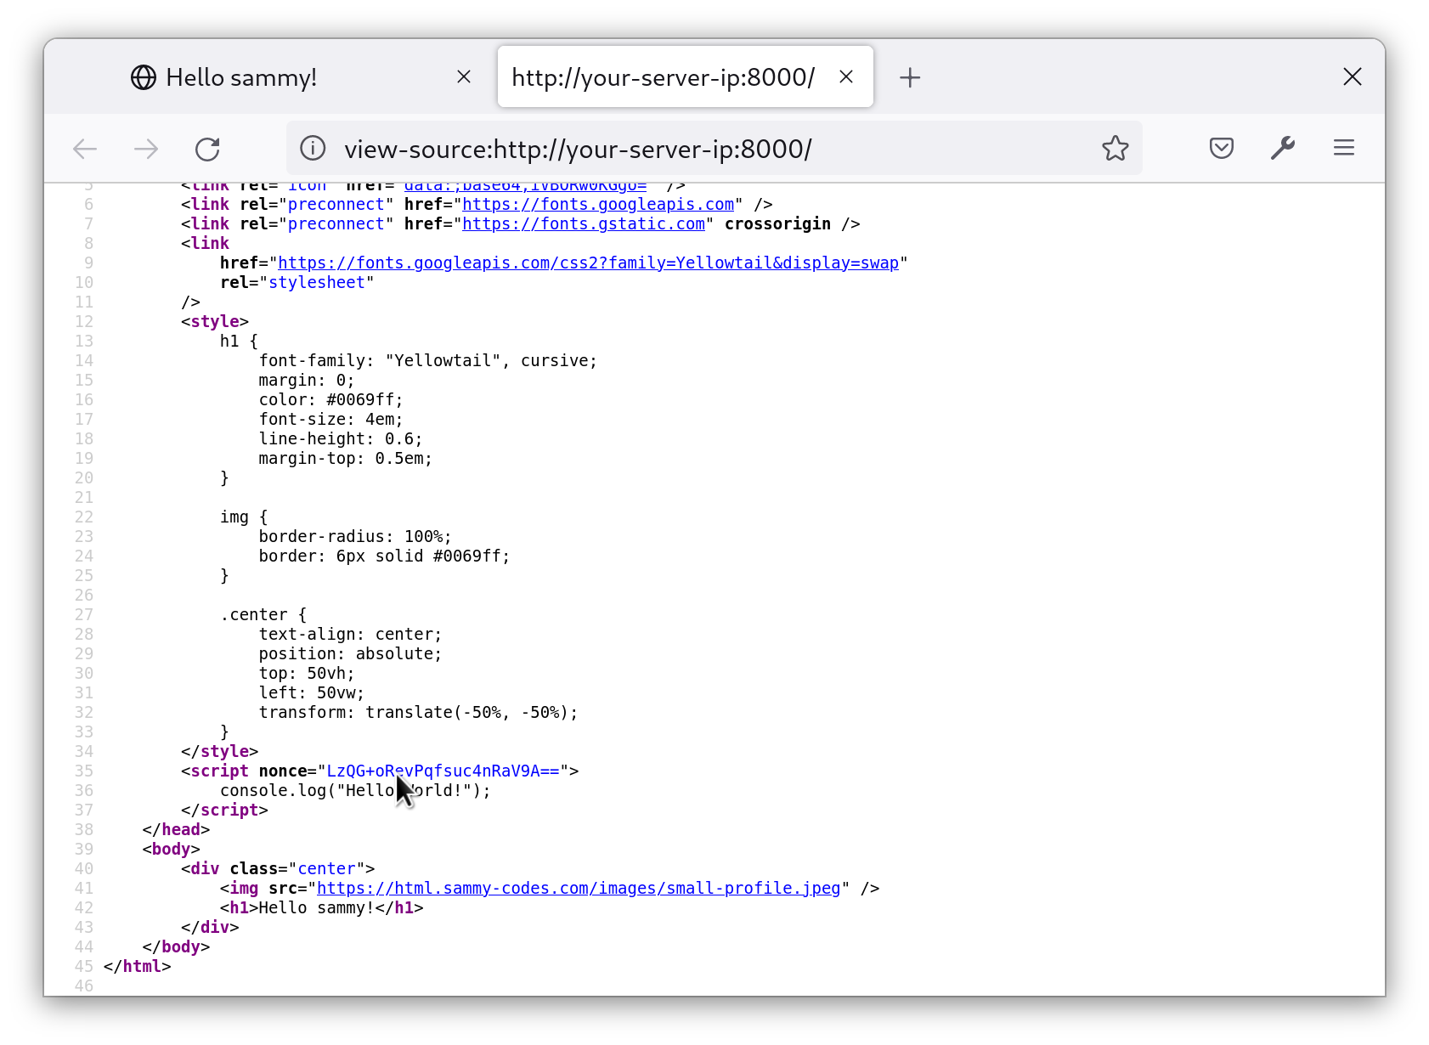The height and width of the screenshot is (1045, 1429).
Task: Open site information icon in address bar
Action: [x=313, y=149]
